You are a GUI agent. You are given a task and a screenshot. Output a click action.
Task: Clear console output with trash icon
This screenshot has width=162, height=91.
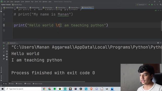(x=7, y=59)
